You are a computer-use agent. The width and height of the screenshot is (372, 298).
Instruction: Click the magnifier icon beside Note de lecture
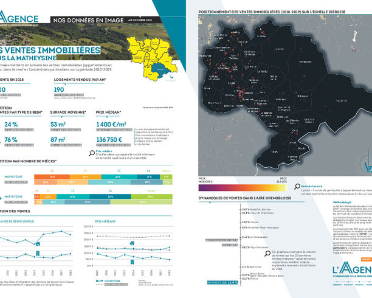click(x=297, y=186)
